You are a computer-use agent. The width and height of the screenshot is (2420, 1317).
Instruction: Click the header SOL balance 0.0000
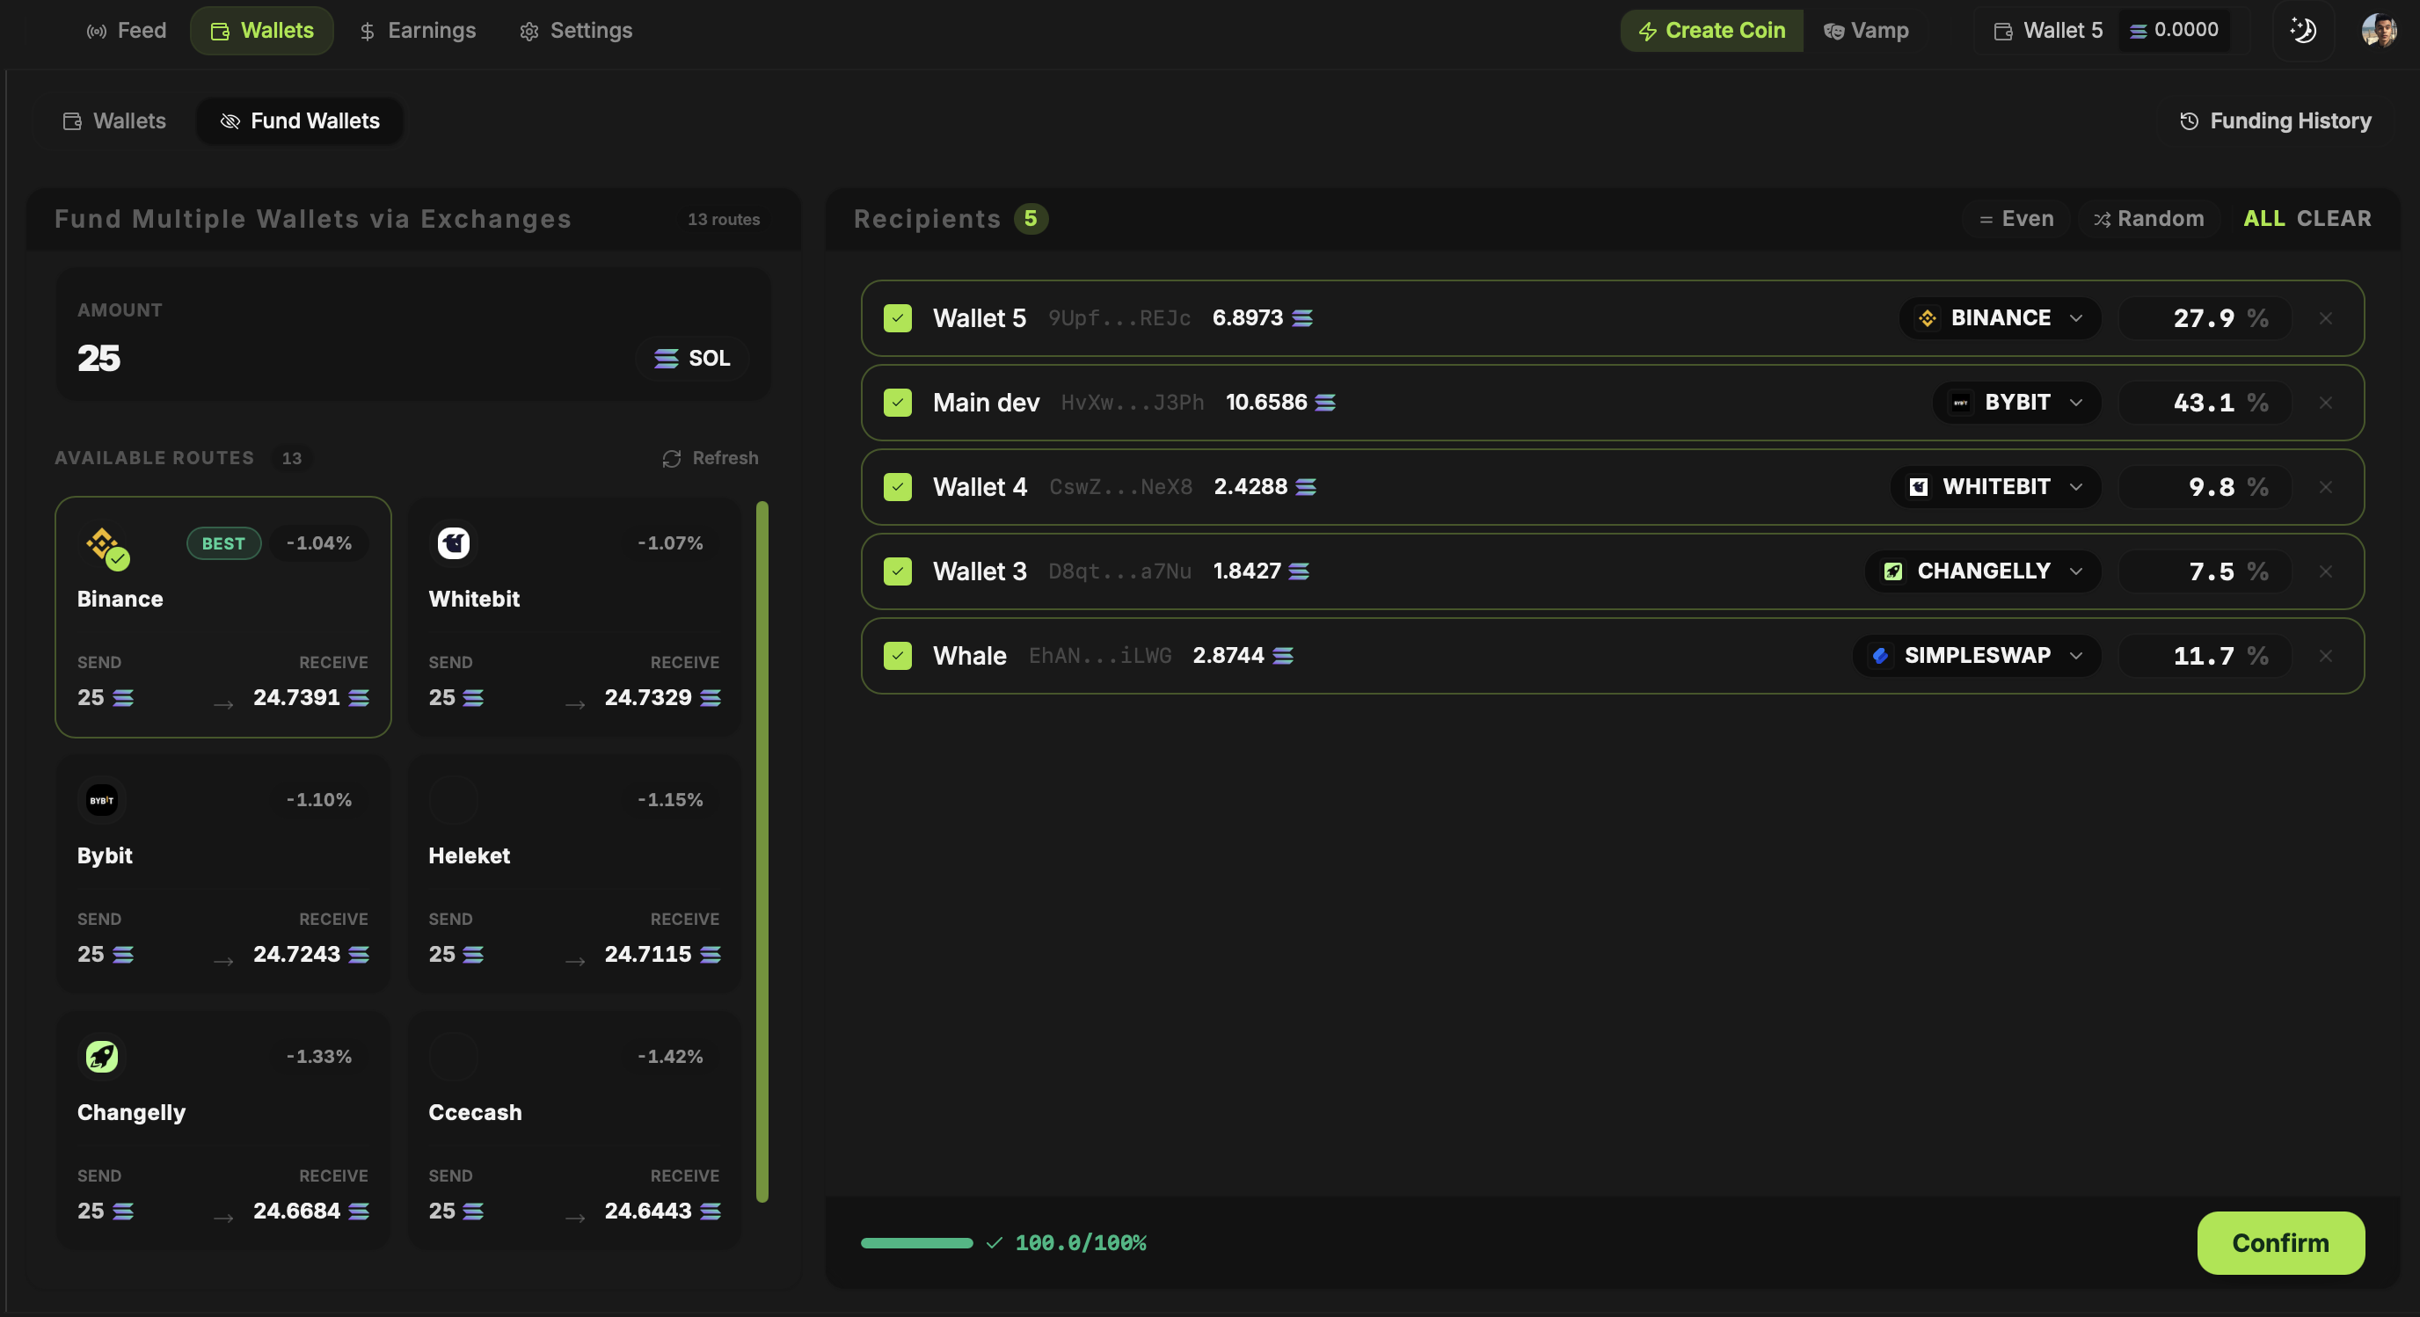tap(2174, 30)
